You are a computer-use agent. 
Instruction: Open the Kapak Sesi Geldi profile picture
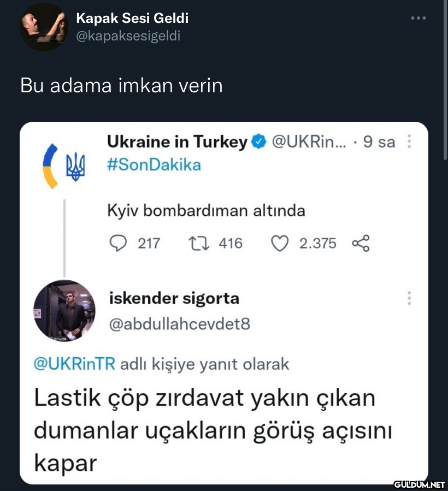[x=44, y=27]
